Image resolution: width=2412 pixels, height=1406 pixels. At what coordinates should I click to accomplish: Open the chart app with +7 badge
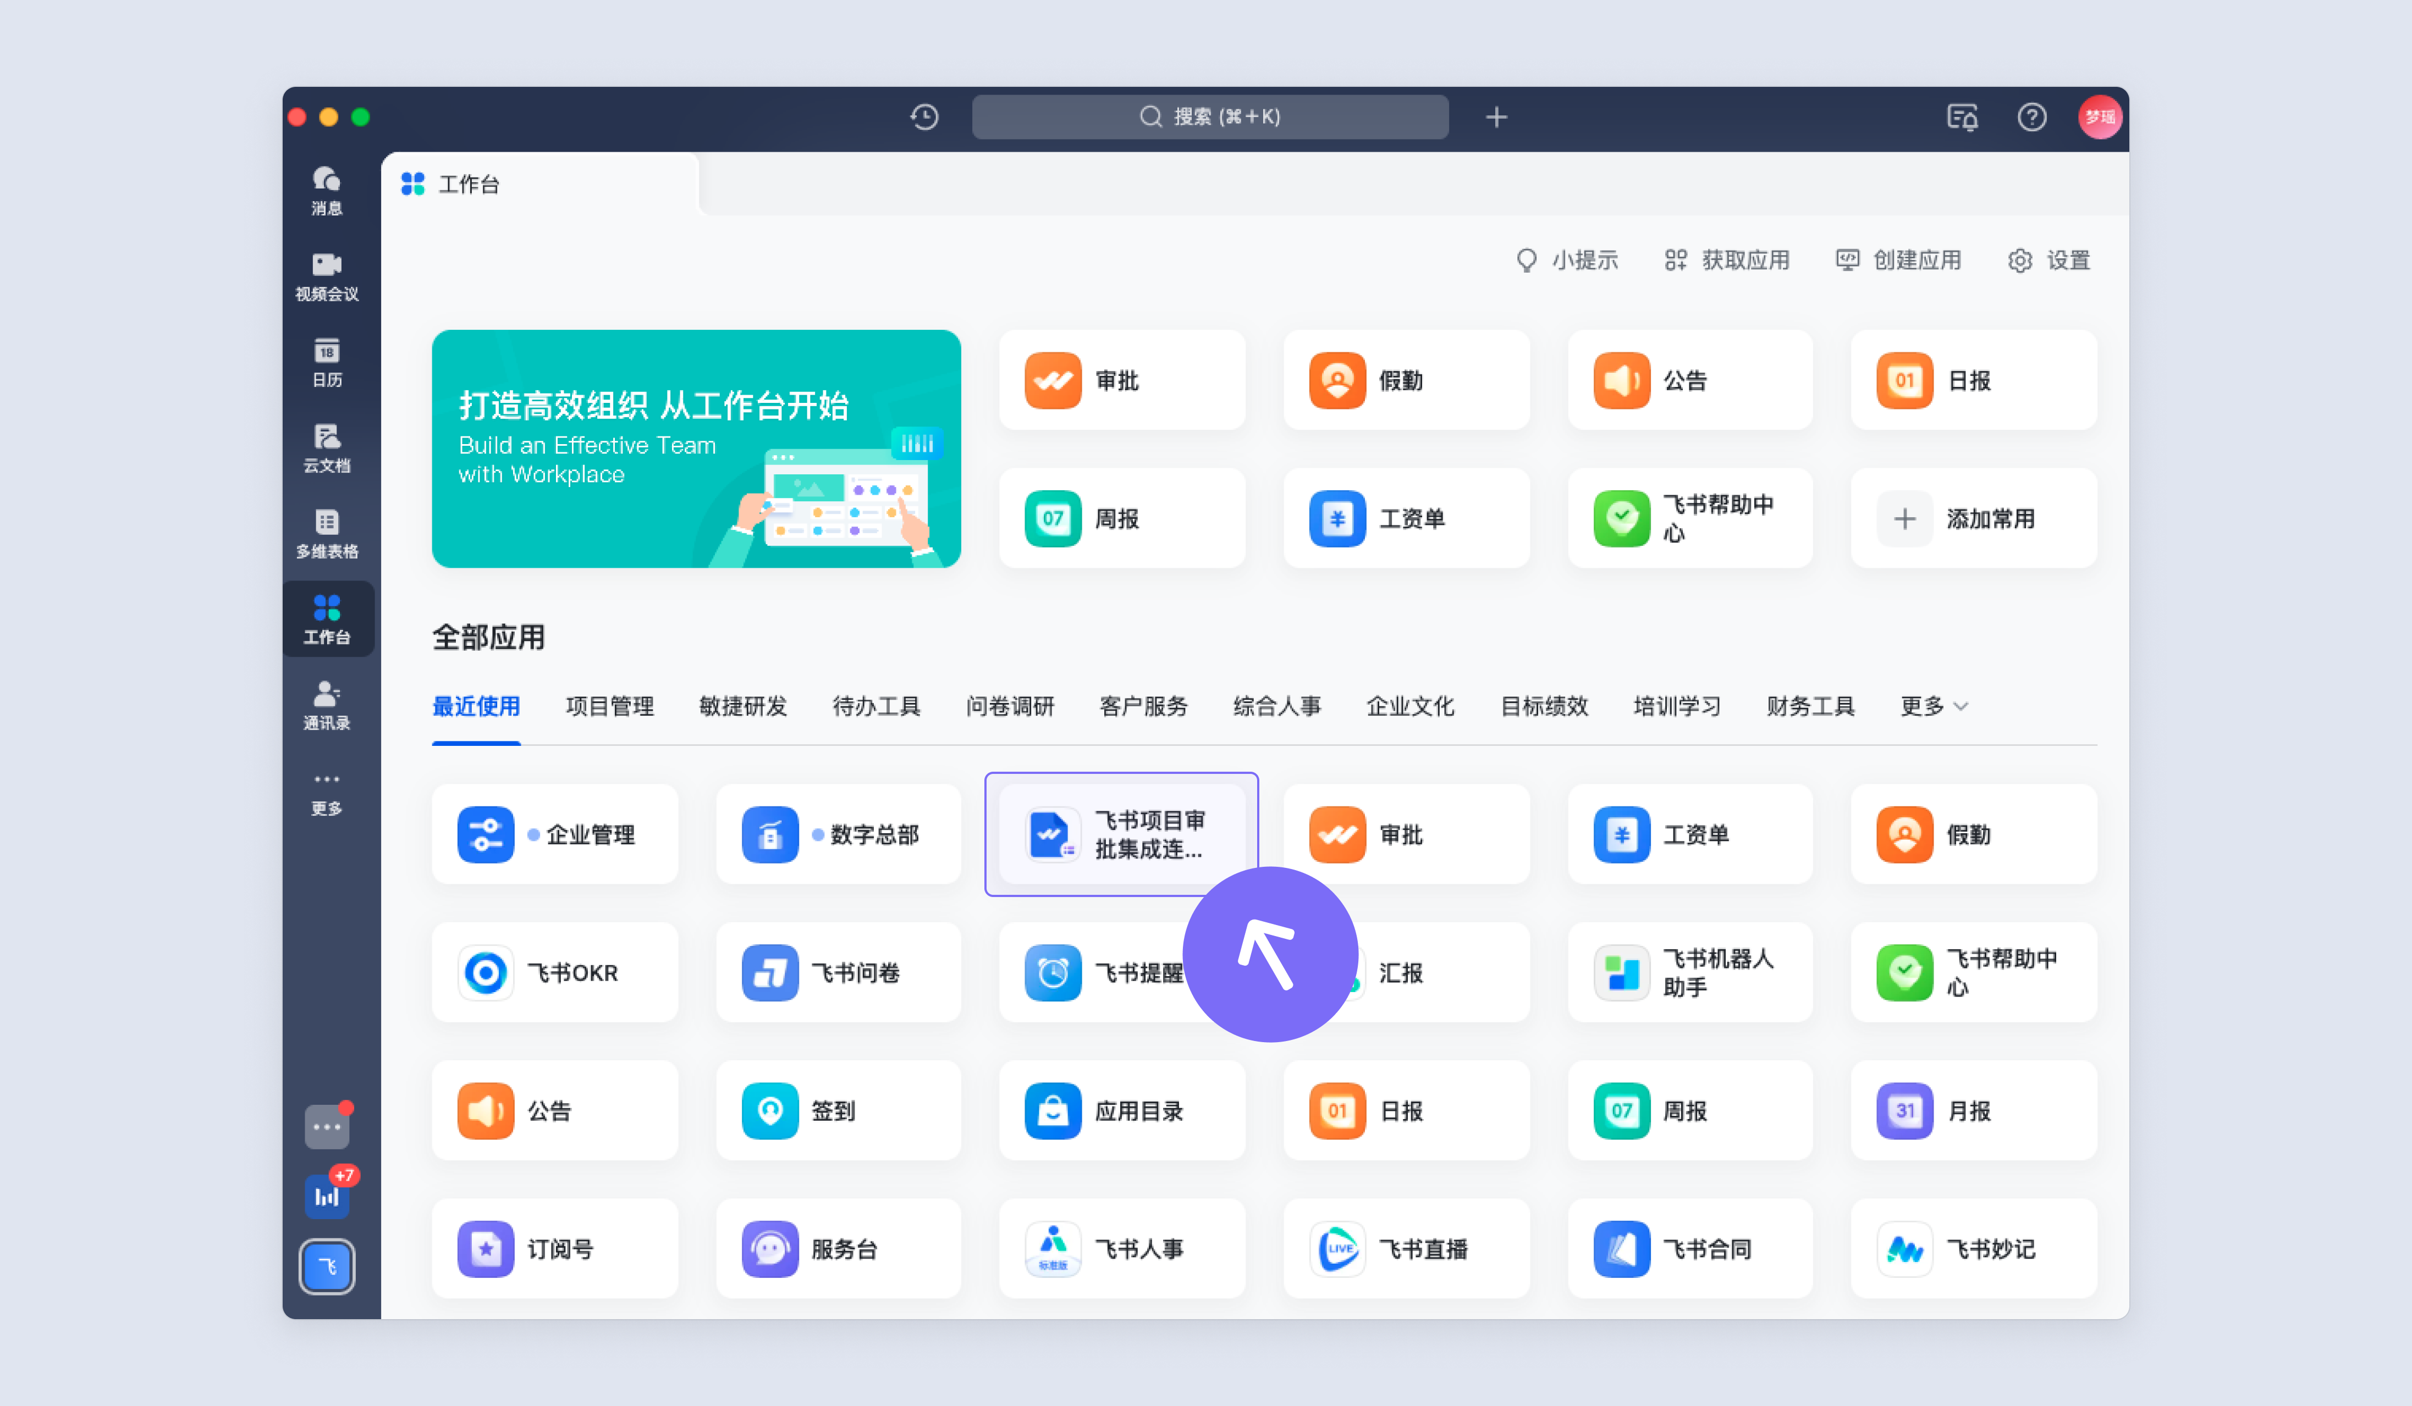click(327, 1195)
